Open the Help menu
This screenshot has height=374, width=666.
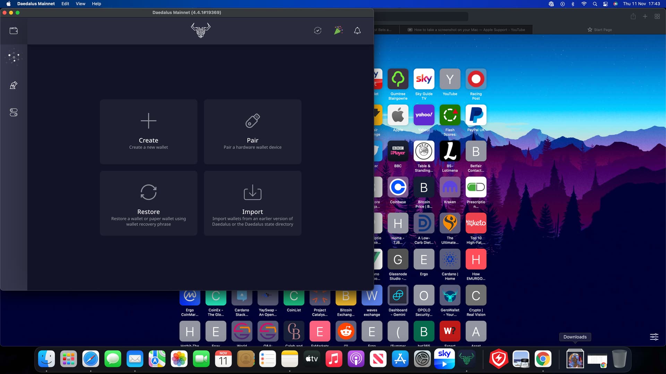pyautogui.click(x=96, y=4)
